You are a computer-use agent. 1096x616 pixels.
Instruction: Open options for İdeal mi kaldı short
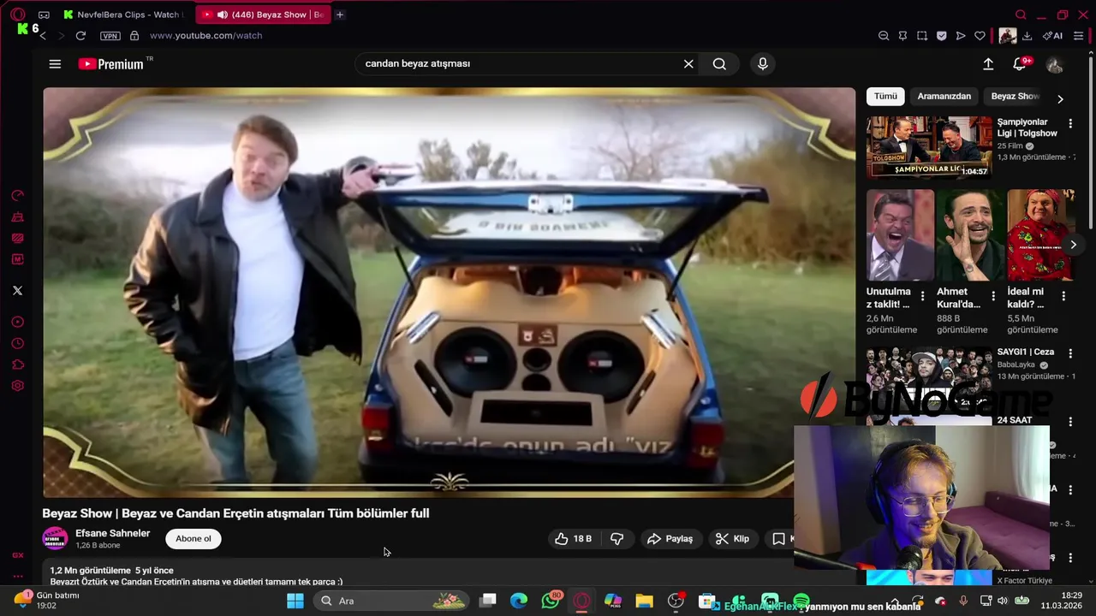(1063, 297)
